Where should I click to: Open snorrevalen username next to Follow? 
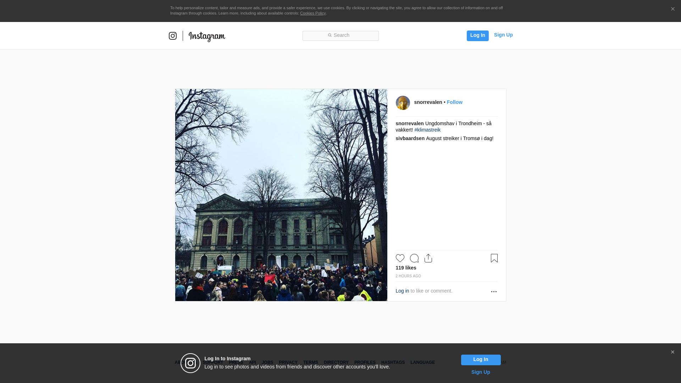(428, 102)
